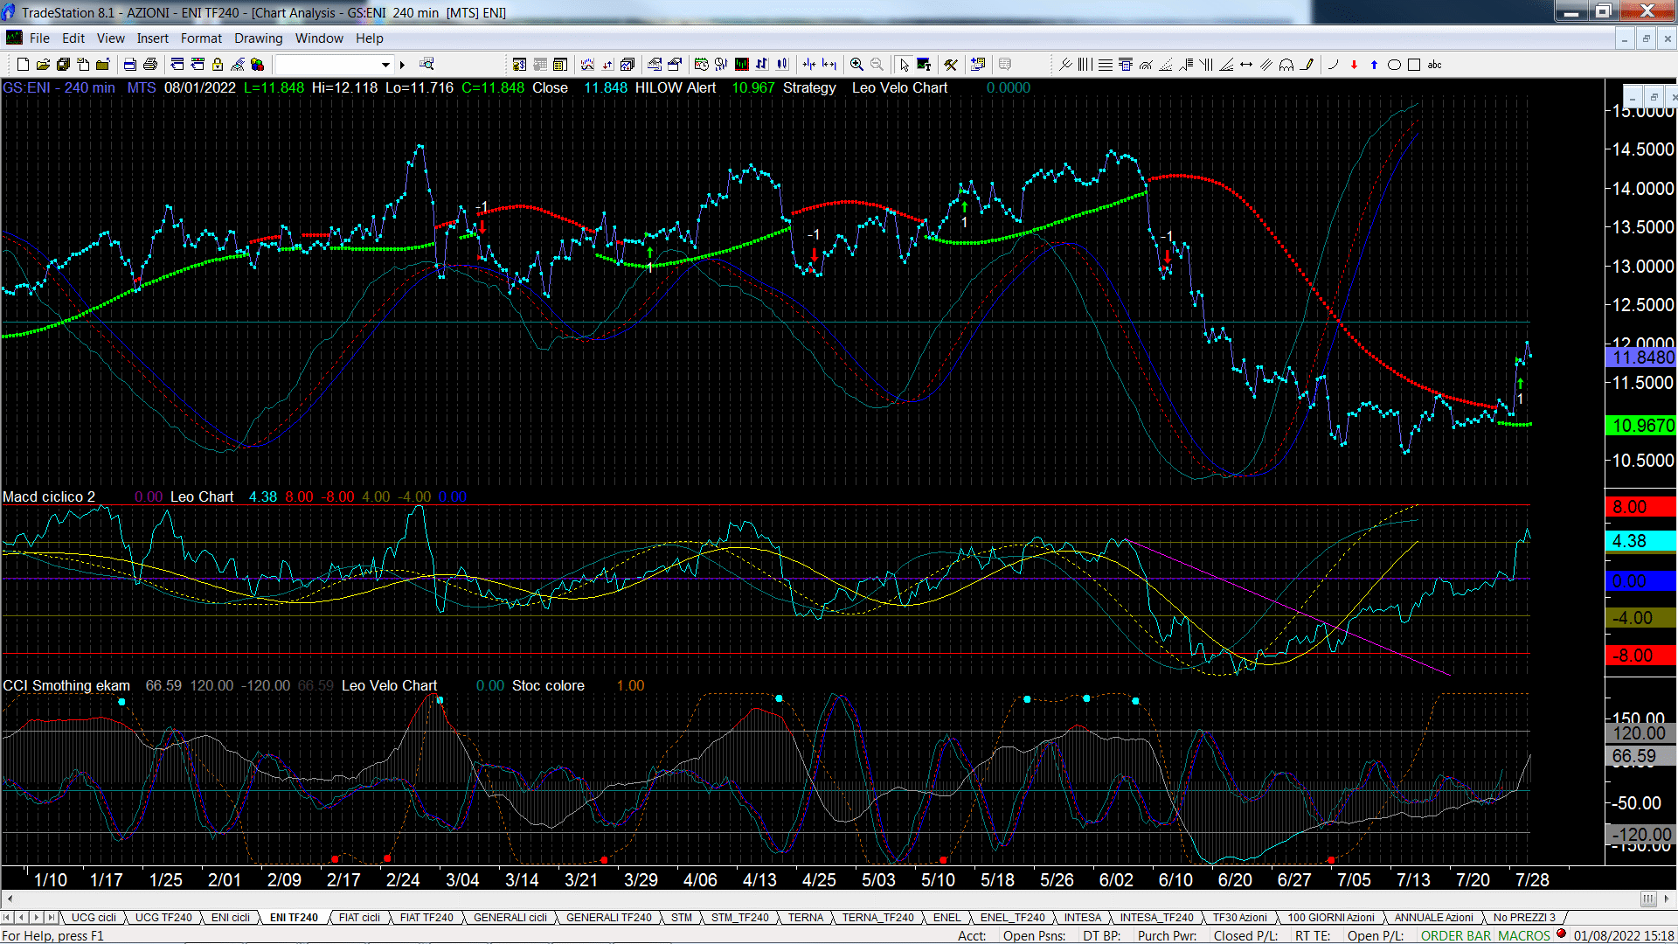This screenshot has width=1678, height=944.
Task: Select the pointer arrow tool
Action: coord(904,65)
